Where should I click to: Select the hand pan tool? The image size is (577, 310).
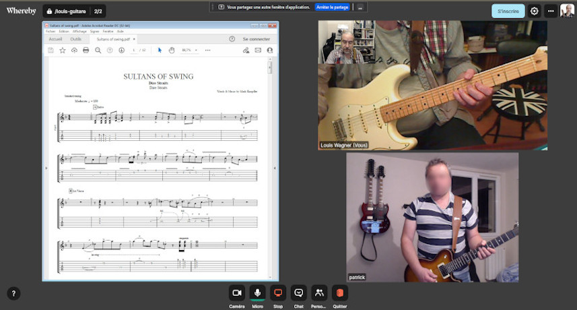(x=172, y=50)
